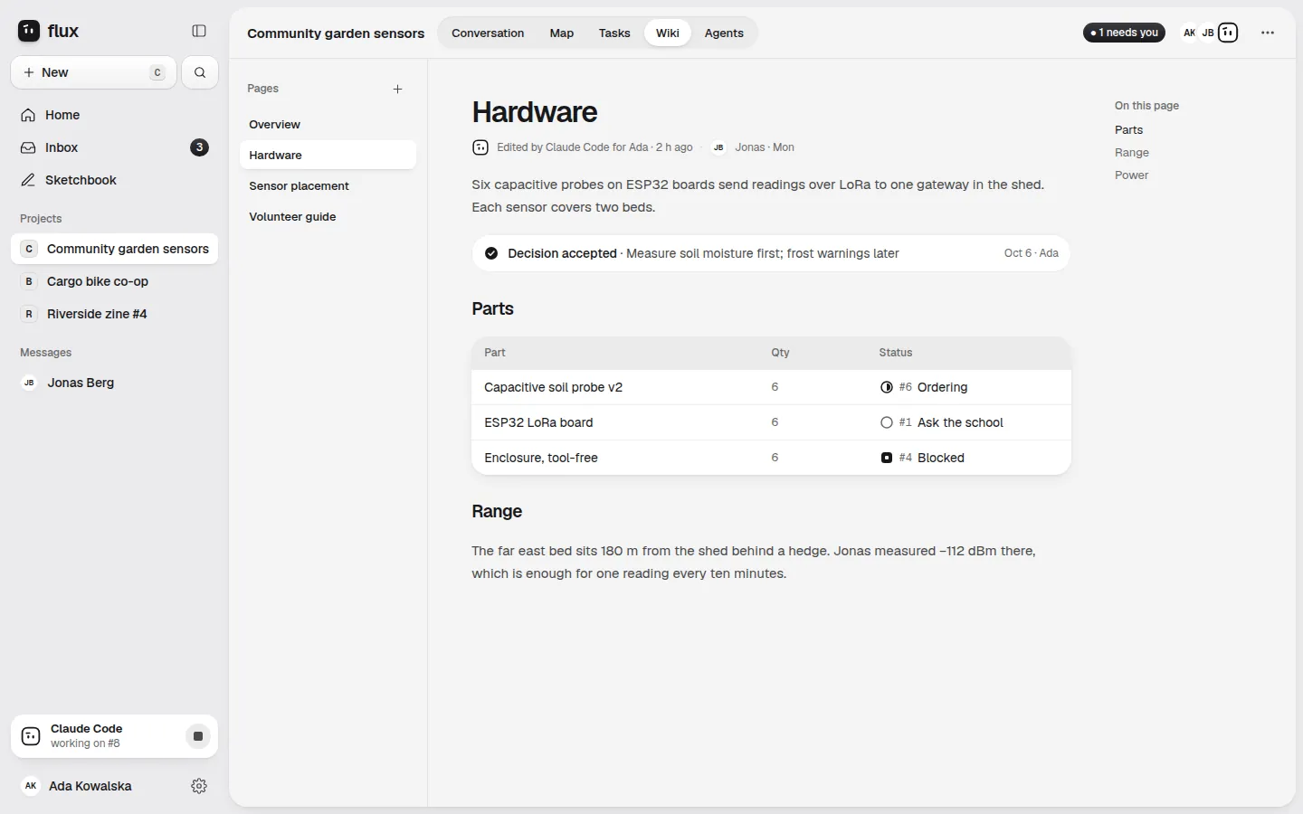Click Claude Code icon beside Edited by
Image resolution: width=1303 pixels, height=814 pixels.
pos(480,147)
